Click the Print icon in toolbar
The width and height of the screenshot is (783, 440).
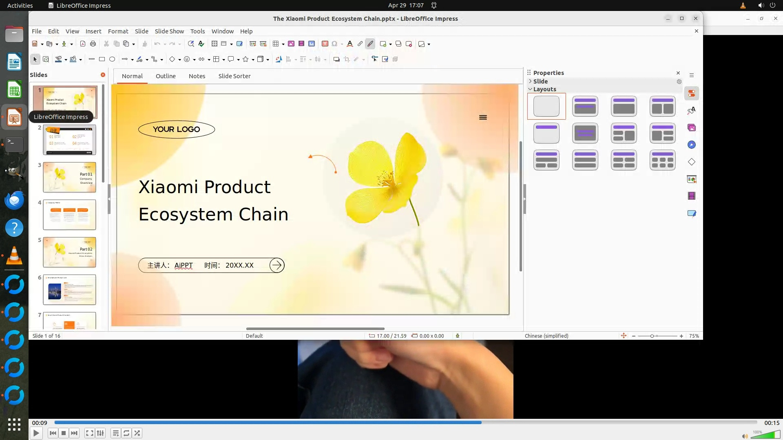point(93,44)
